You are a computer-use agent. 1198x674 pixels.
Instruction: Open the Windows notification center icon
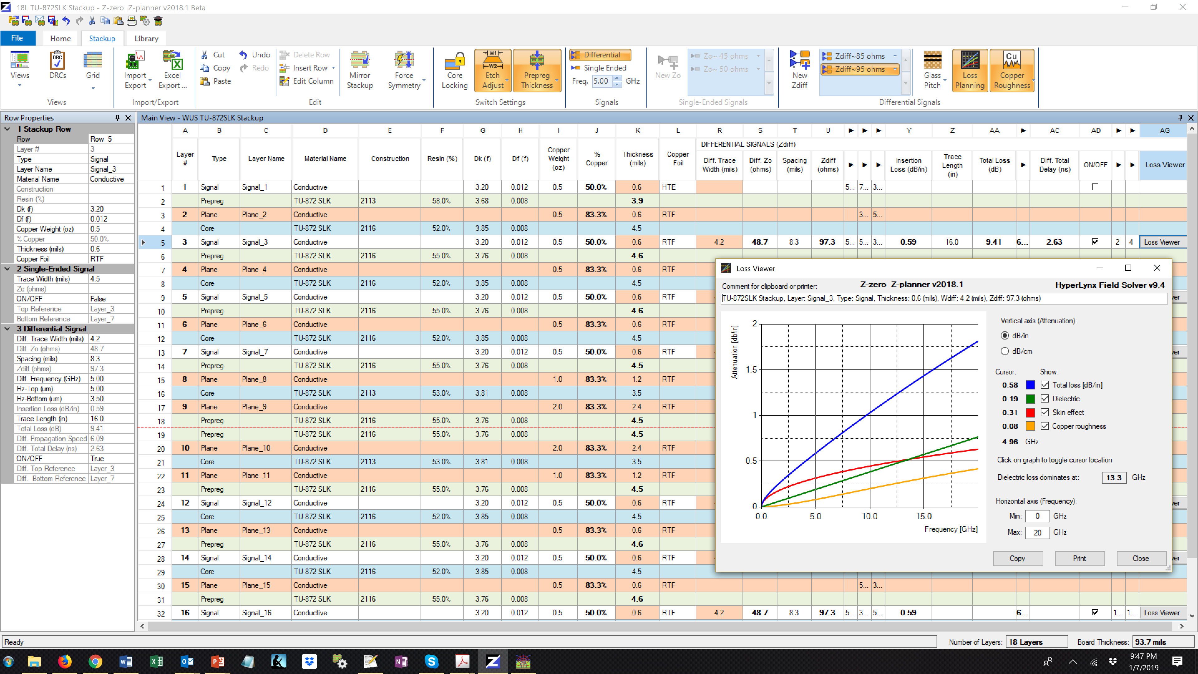(x=1177, y=661)
